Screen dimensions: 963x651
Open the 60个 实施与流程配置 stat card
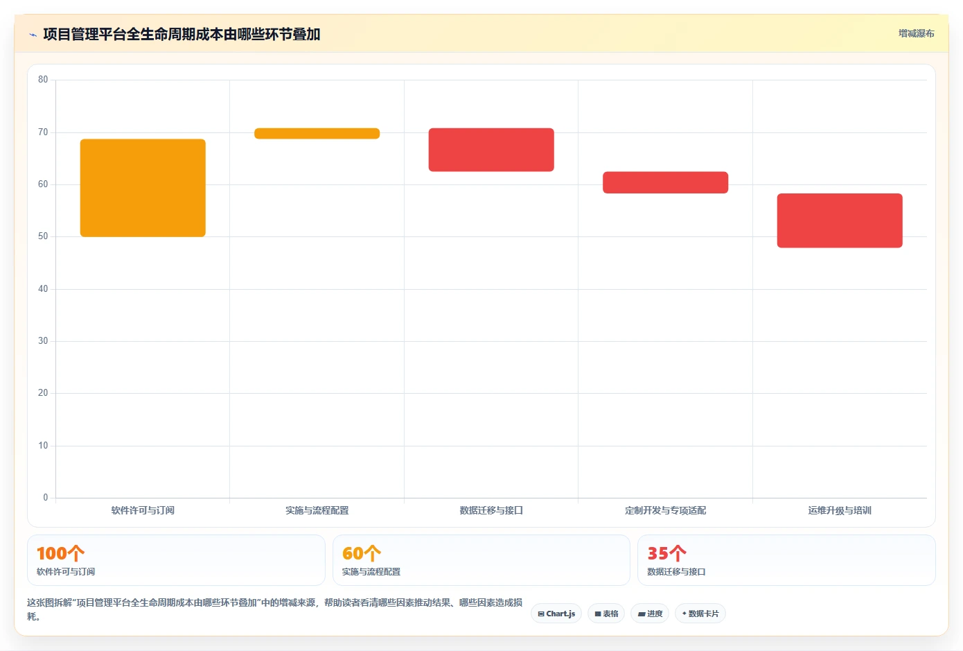pos(481,560)
